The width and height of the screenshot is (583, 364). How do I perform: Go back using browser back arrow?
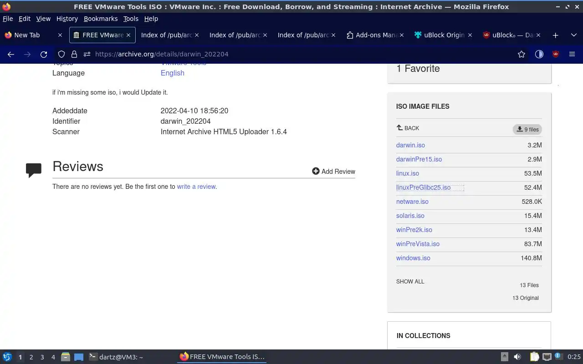pos(11,54)
